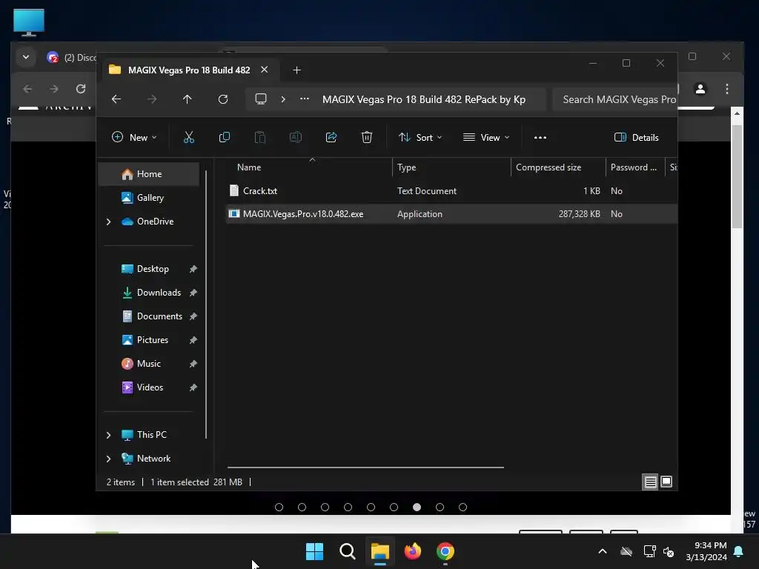Open Chrome three-dot menu
This screenshot has height=569, width=759.
[x=727, y=89]
